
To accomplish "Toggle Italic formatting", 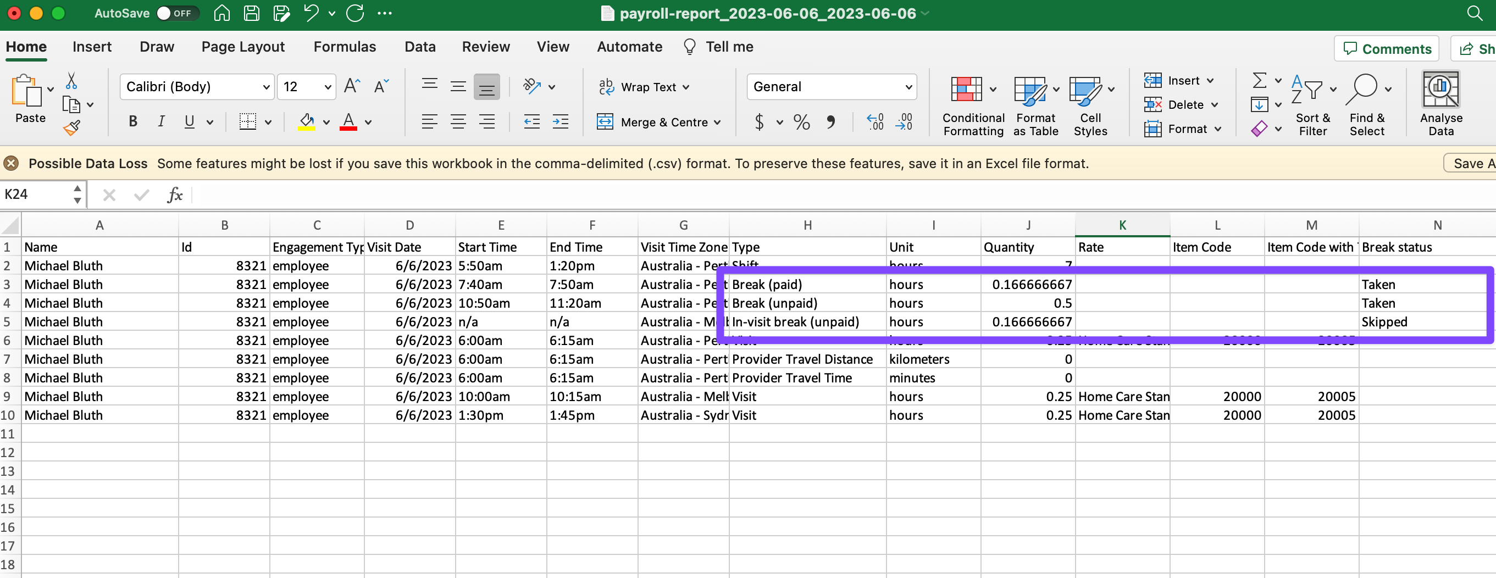I will pyautogui.click(x=161, y=122).
